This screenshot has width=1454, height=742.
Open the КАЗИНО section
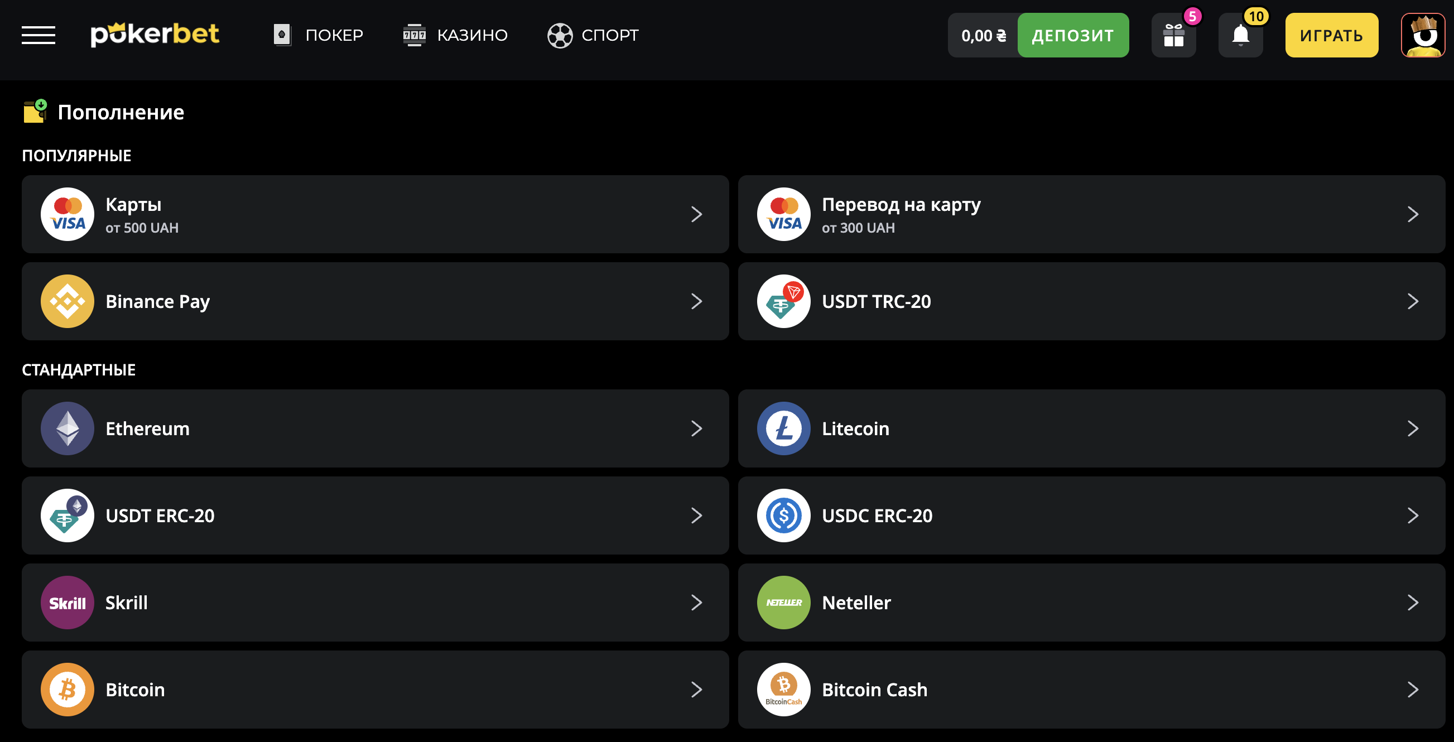tap(455, 35)
